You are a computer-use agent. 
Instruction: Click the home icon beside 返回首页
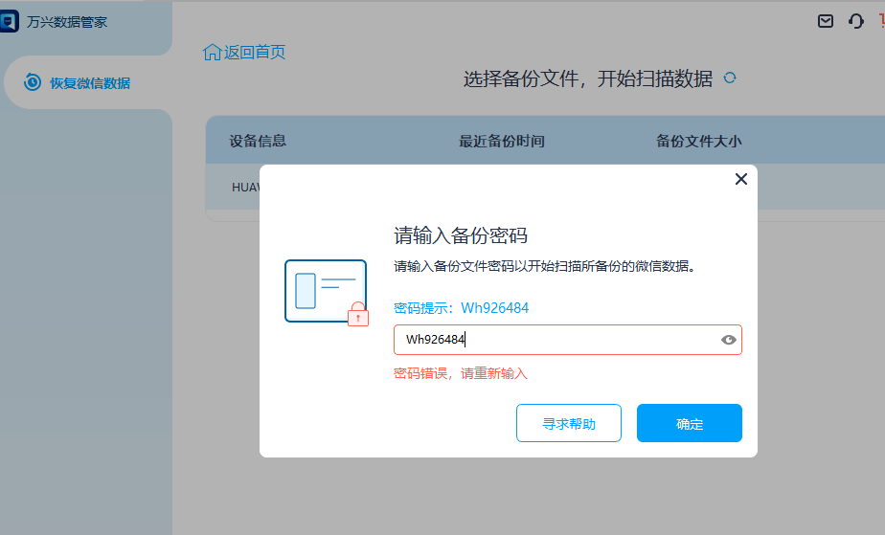[x=213, y=52]
